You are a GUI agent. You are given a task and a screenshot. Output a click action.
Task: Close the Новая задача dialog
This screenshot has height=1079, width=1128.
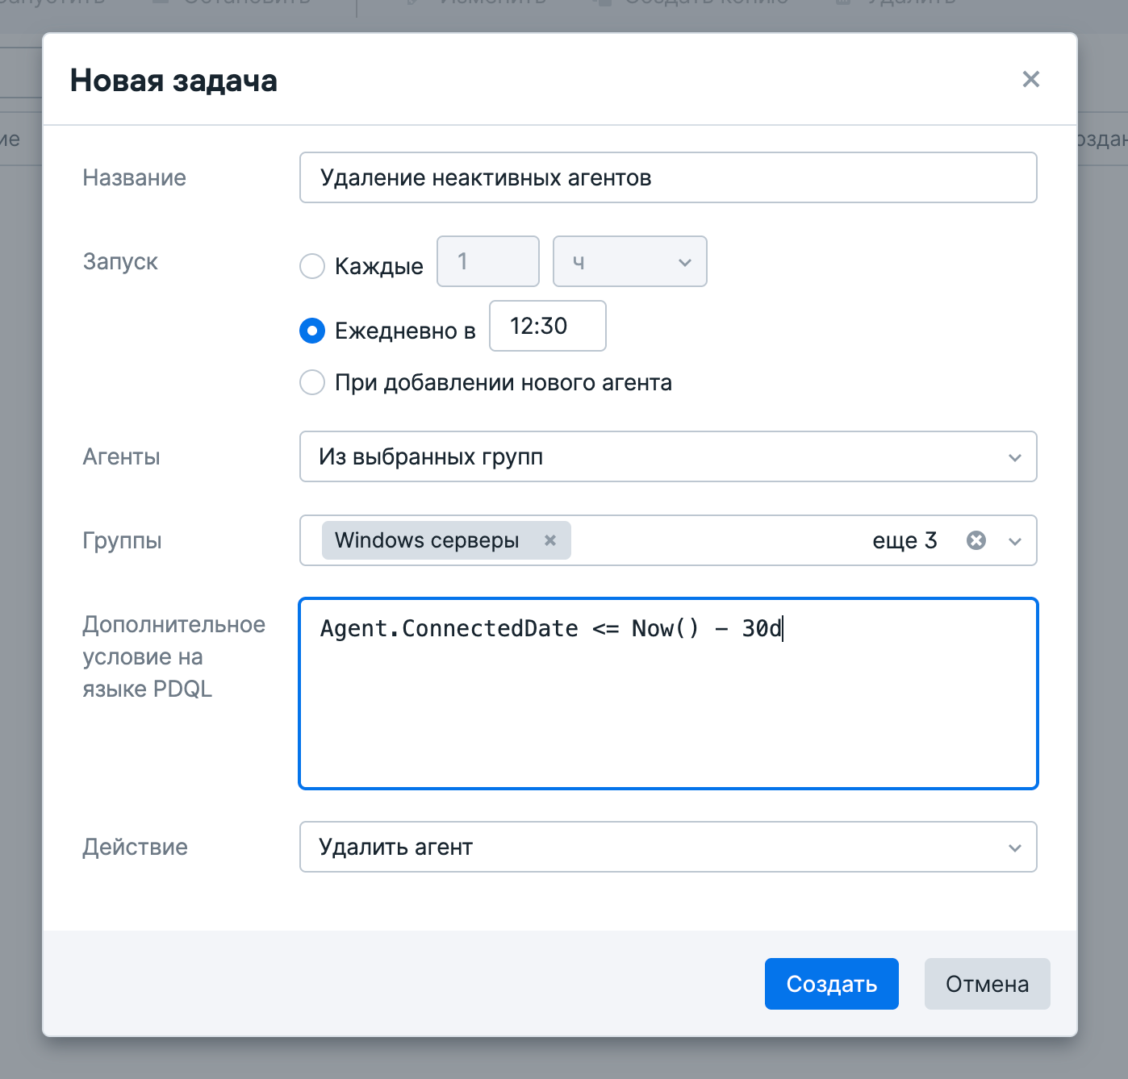[1030, 79]
